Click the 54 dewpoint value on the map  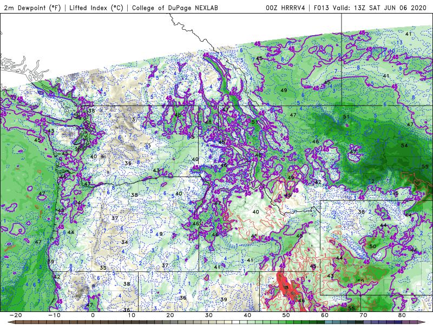(x=404, y=145)
